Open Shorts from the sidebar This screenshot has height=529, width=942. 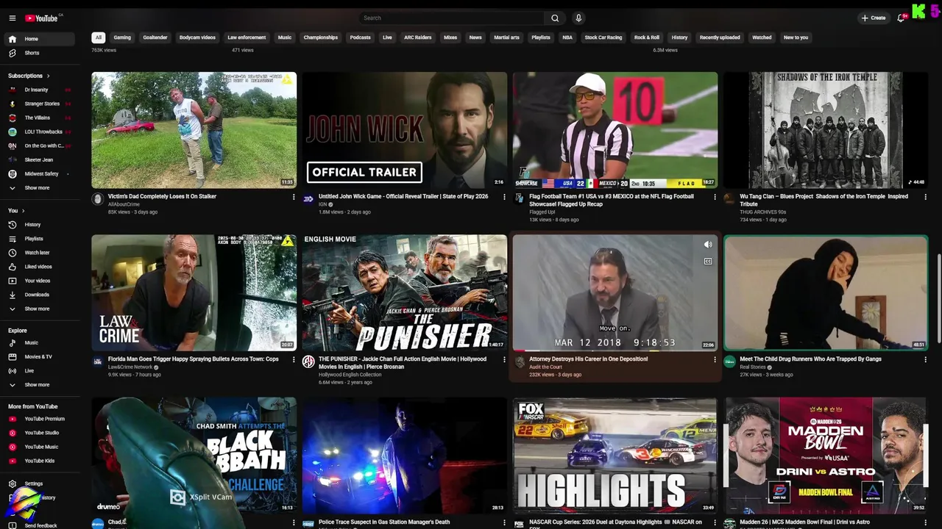(40, 53)
